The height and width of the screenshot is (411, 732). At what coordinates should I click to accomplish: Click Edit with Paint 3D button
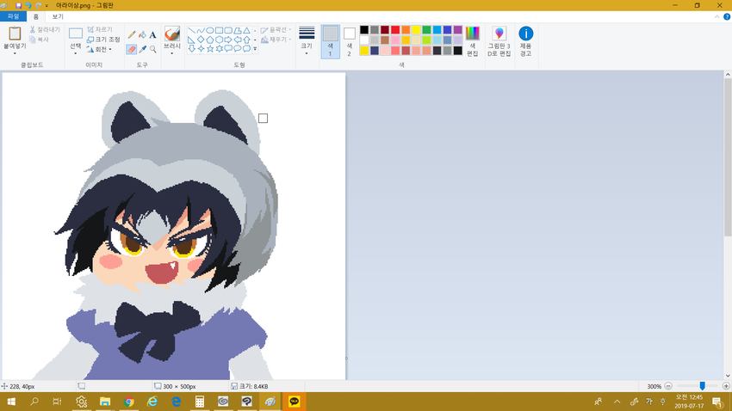point(499,41)
